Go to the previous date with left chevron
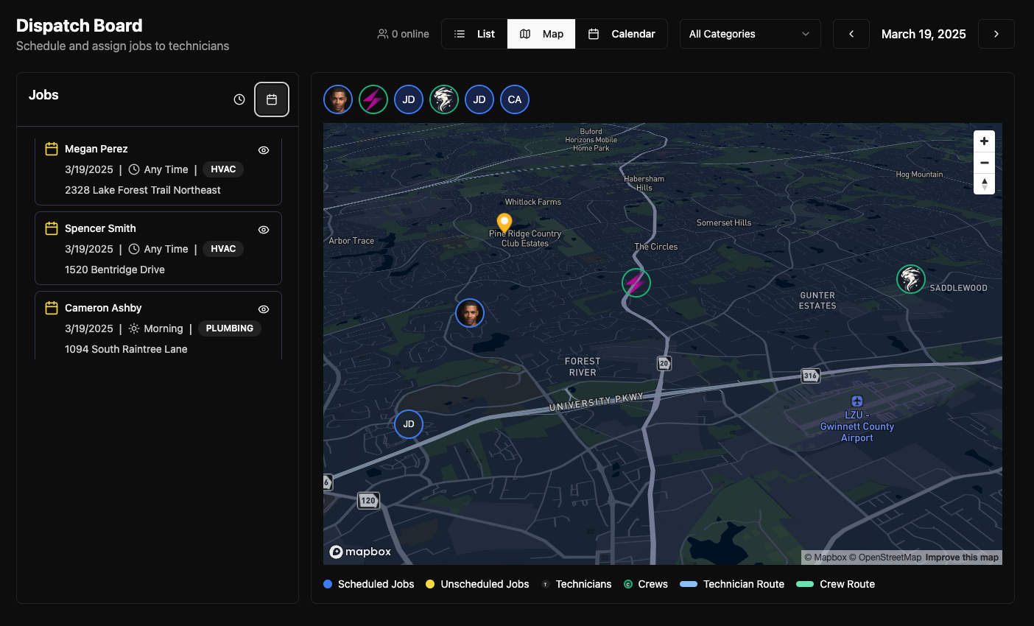1034x626 pixels. [851, 34]
